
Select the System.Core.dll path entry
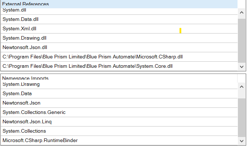(119, 66)
